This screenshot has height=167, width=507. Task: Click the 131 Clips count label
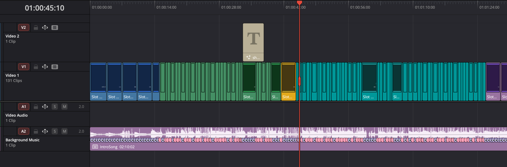point(14,81)
